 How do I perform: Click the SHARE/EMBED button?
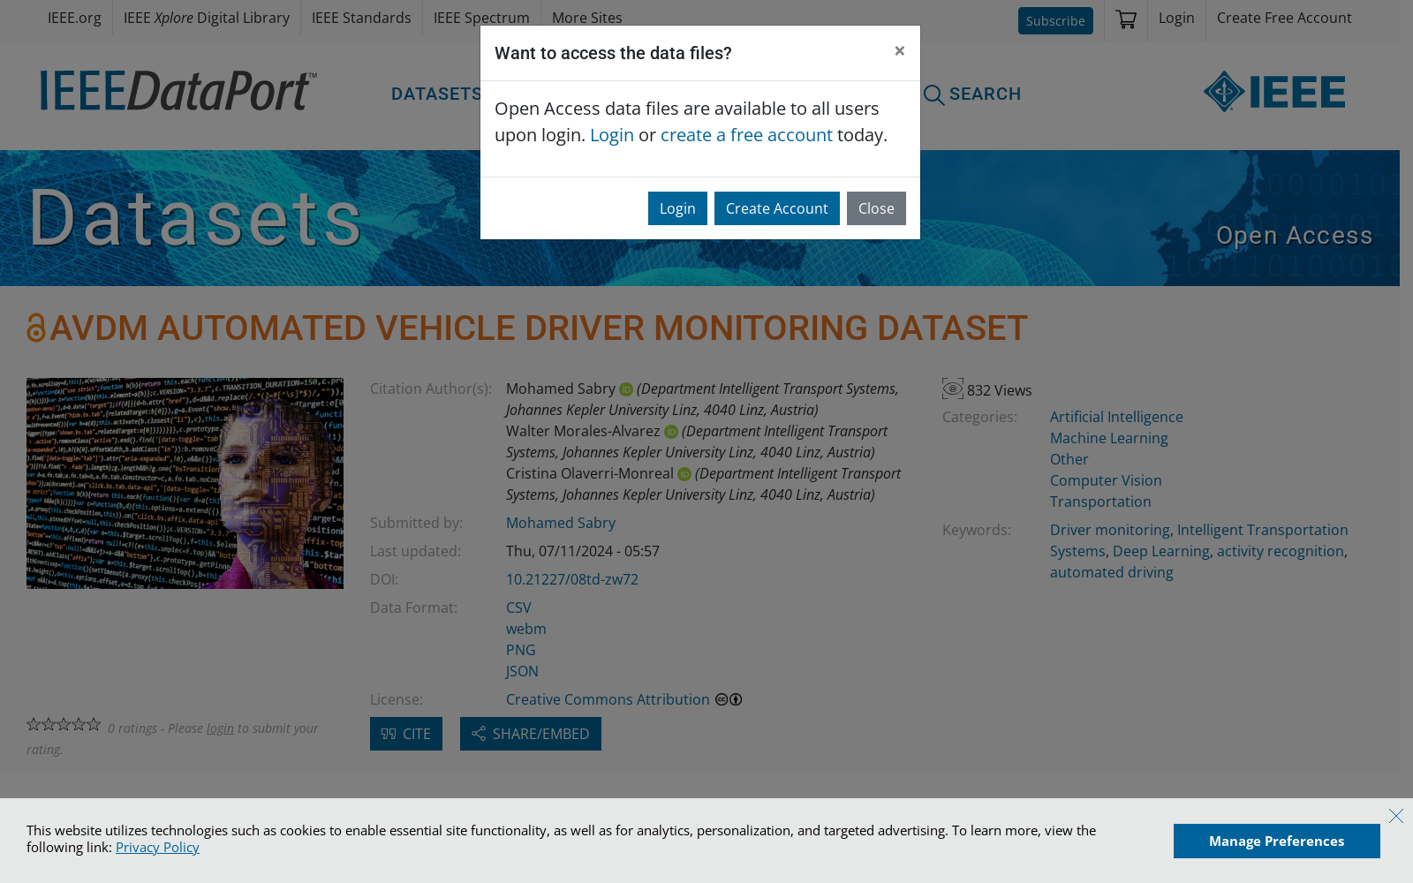click(x=530, y=734)
